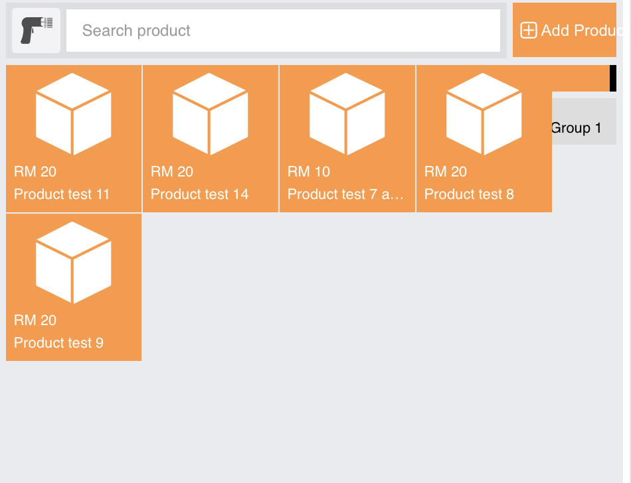Open the Product test 11 name label
This screenshot has width=631, height=483.
62,194
